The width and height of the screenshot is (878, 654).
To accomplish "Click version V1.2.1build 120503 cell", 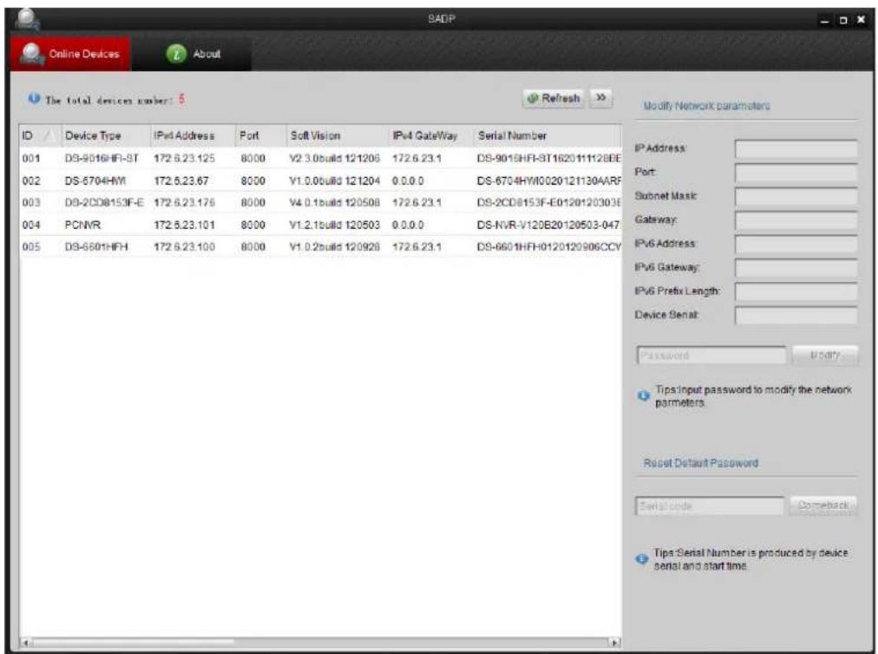I will click(334, 226).
